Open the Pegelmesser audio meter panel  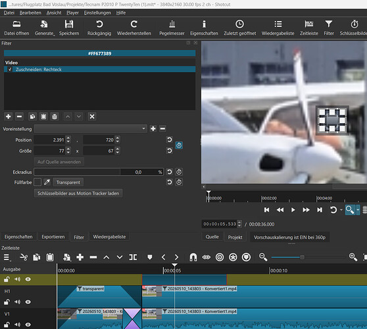[172, 28]
